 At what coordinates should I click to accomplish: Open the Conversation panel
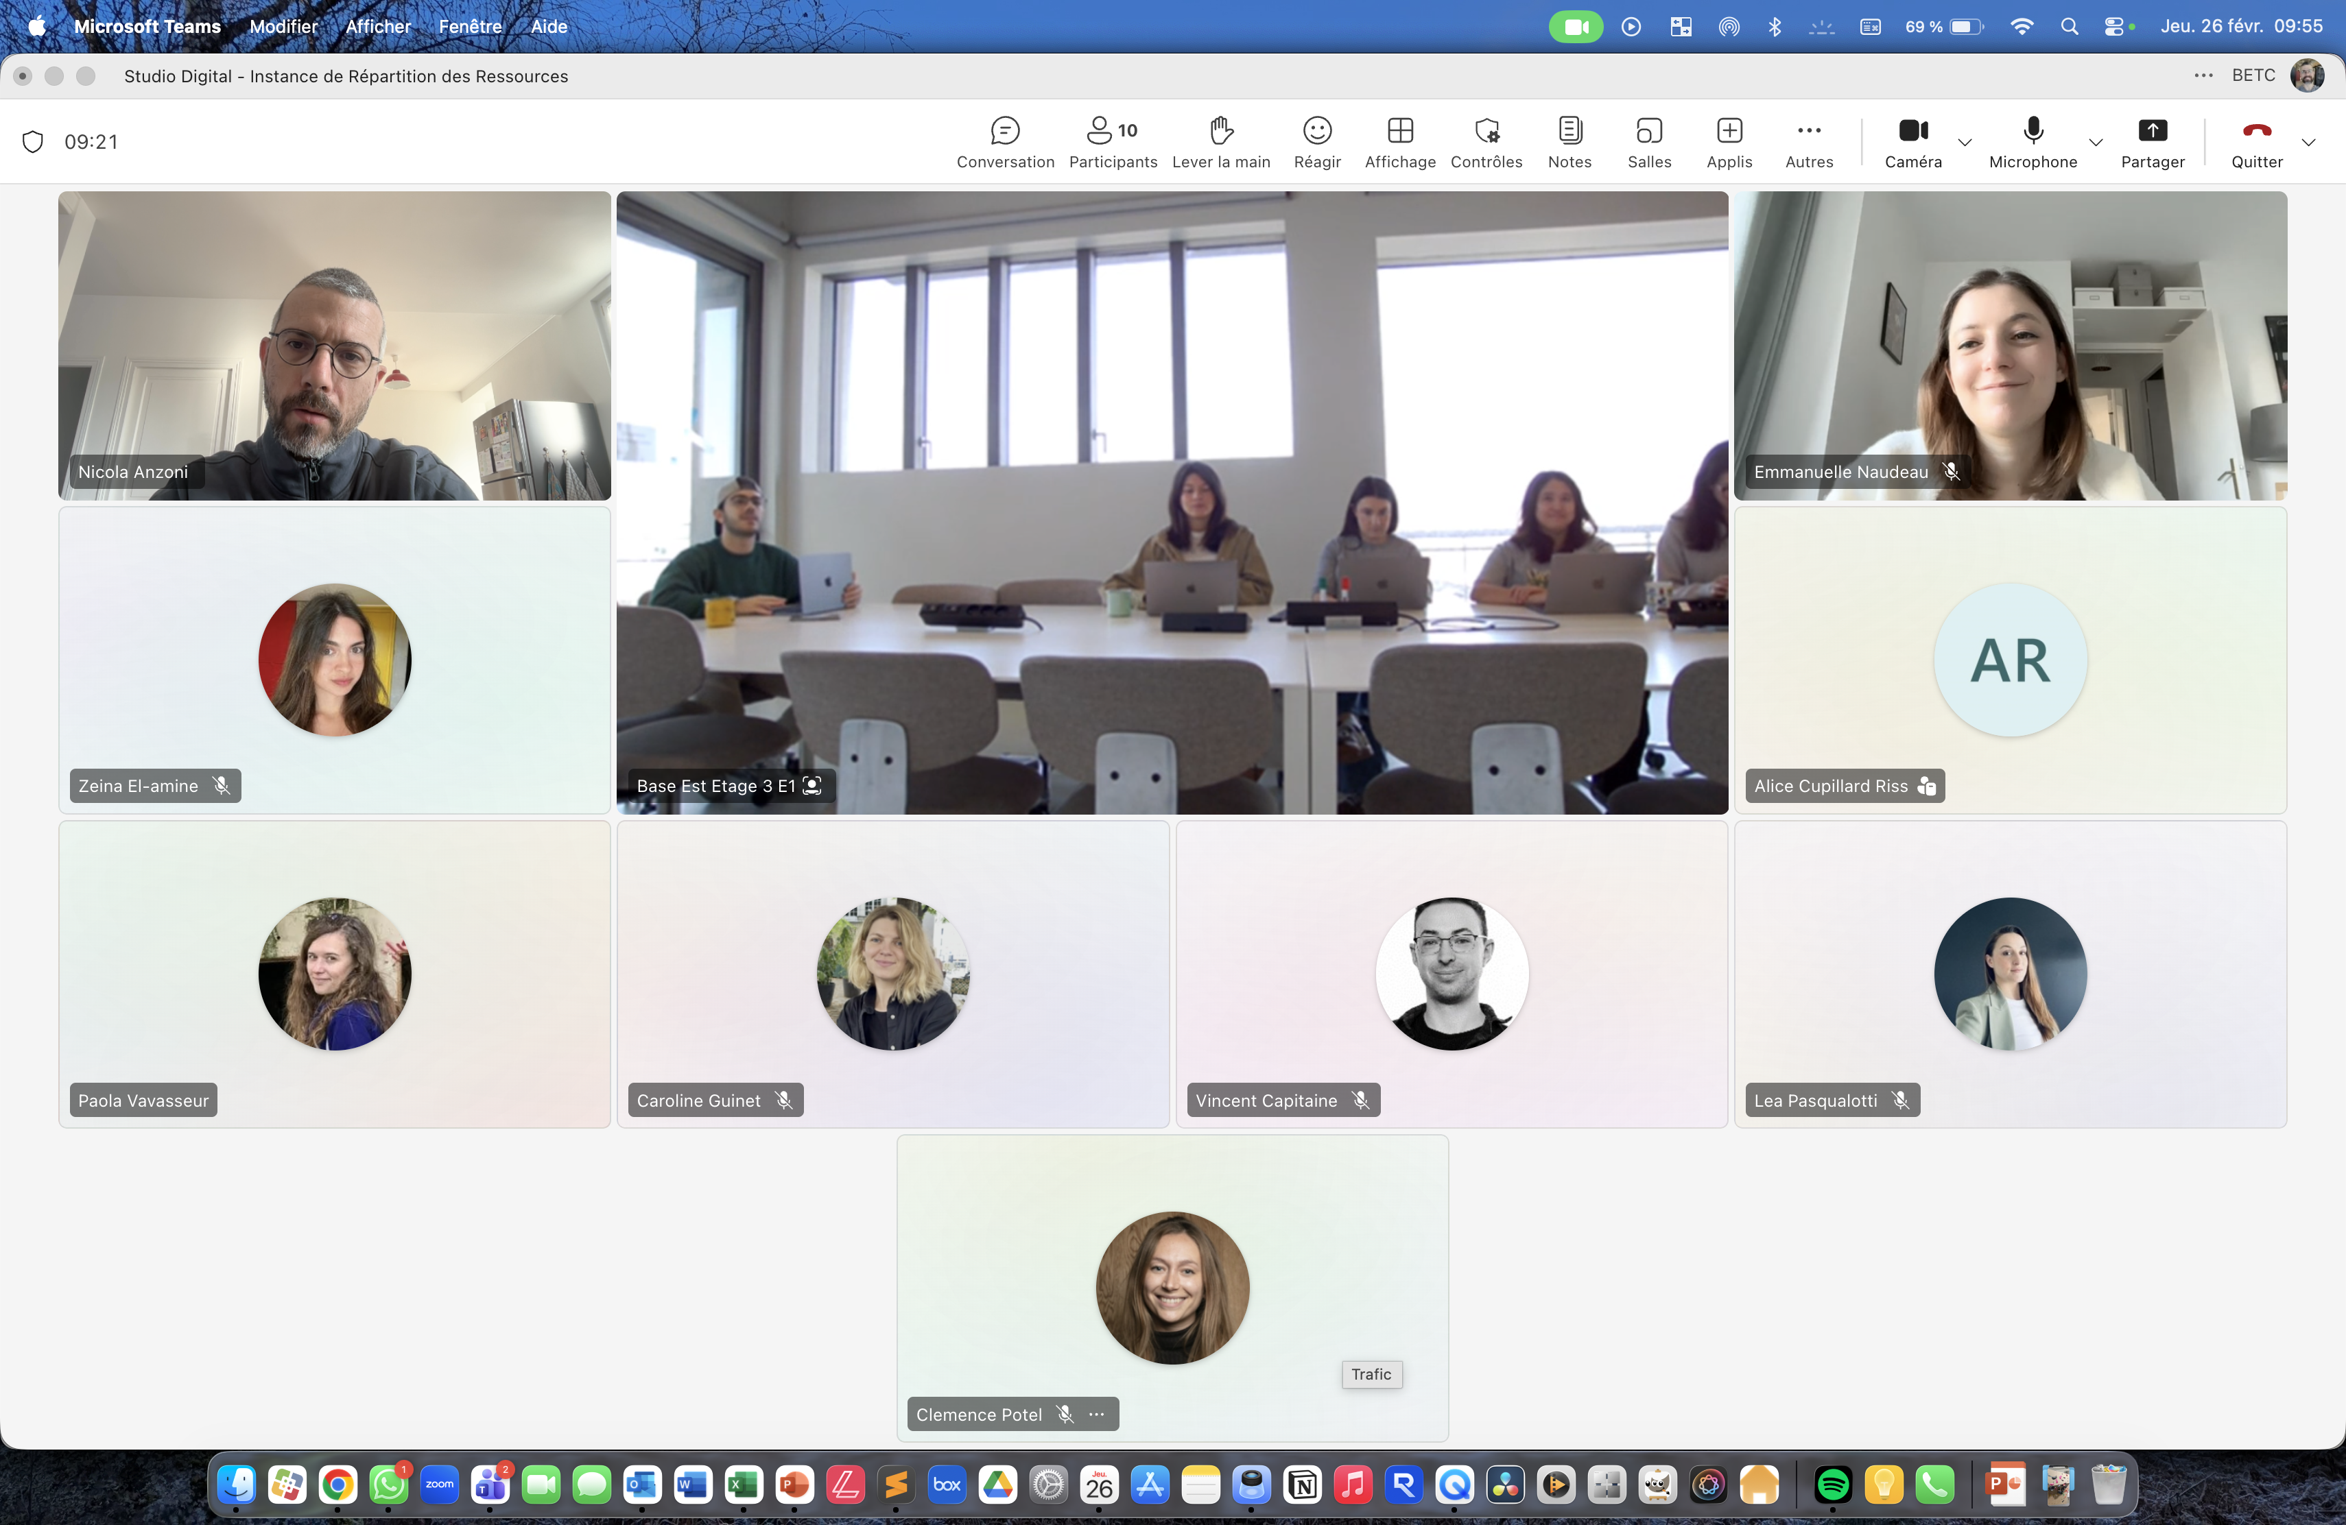(x=1004, y=142)
